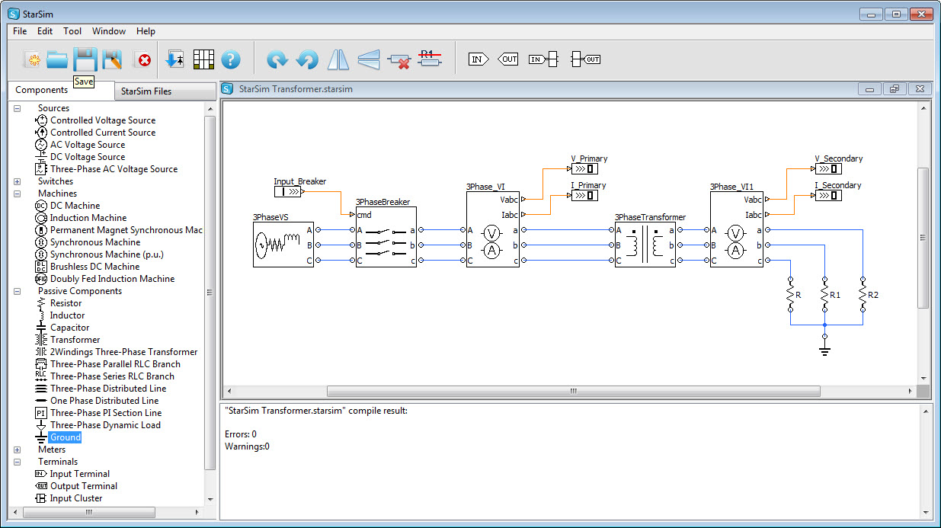Expand the Meters tree category
The height and width of the screenshot is (528, 941).
[17, 450]
